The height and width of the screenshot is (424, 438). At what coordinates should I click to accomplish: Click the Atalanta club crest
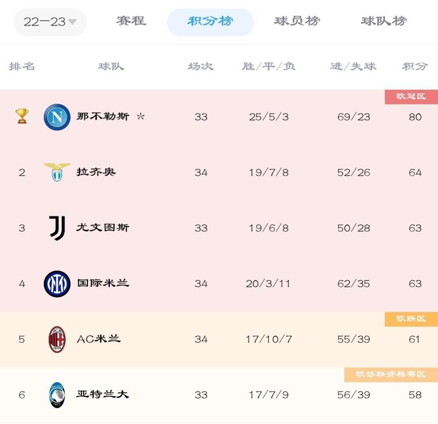pos(57,395)
